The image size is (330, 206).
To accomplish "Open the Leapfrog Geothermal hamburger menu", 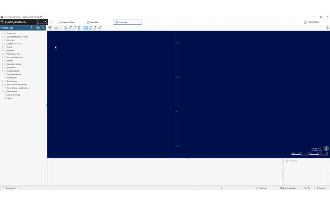I will [2, 22].
